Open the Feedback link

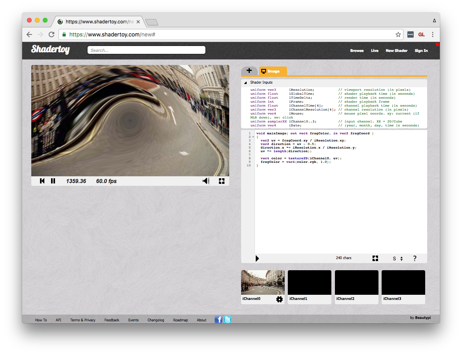click(x=112, y=320)
